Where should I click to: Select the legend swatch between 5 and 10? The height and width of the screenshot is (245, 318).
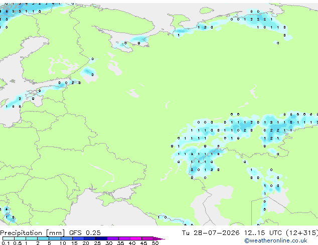pos(55,238)
